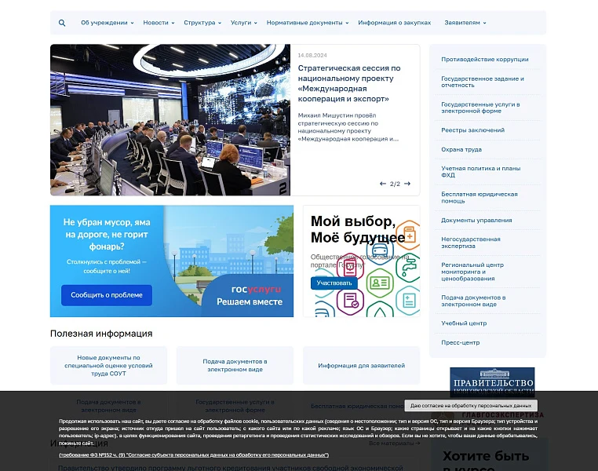Go to next slide arrow

tap(407, 184)
